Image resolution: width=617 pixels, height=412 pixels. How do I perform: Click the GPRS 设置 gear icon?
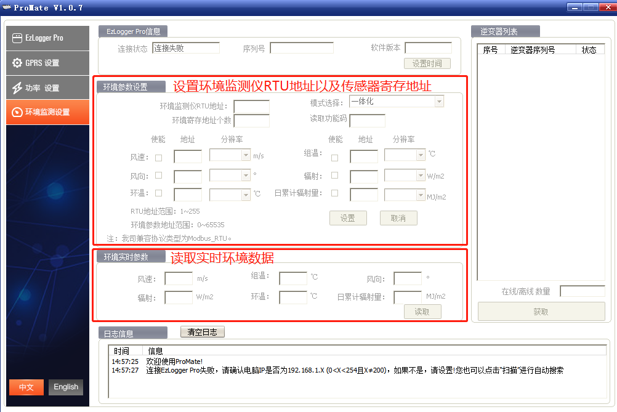17,63
